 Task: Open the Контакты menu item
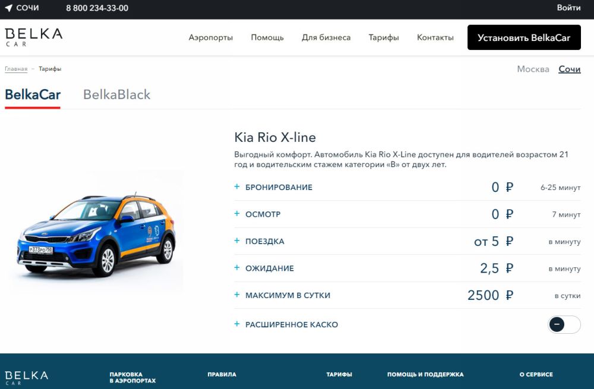point(435,37)
